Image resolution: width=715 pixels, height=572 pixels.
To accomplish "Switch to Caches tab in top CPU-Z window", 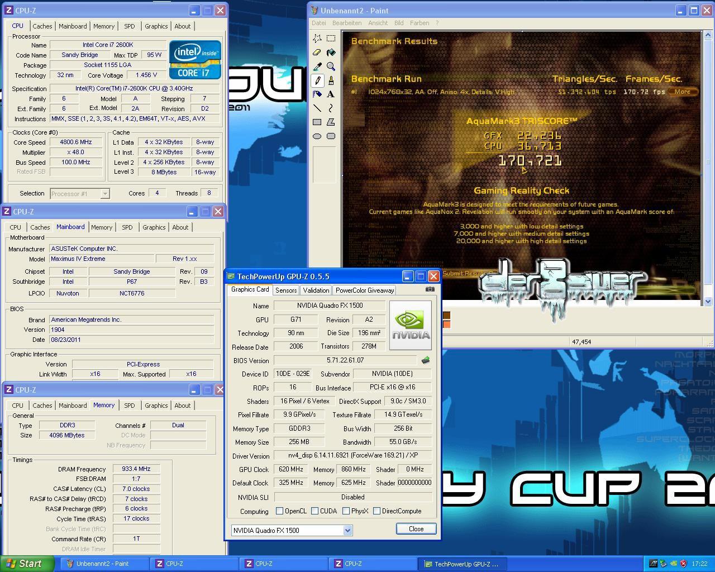I will click(x=42, y=26).
